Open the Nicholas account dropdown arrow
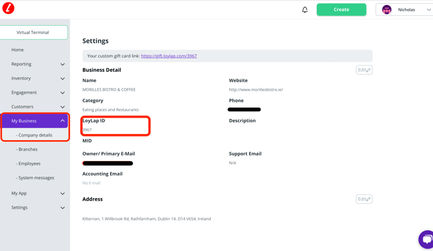433x251 pixels. coord(429,9)
